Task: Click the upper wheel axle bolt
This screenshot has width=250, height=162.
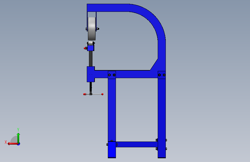Action: tap(98, 29)
